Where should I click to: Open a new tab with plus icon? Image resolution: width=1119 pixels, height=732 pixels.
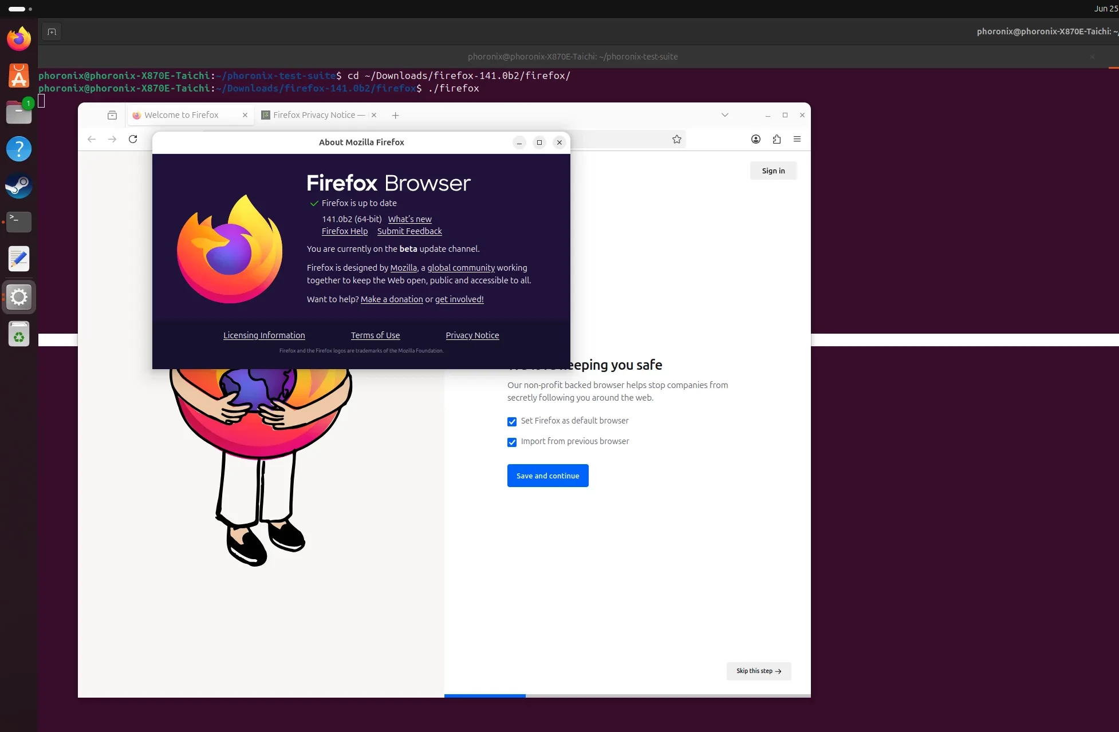pos(395,115)
